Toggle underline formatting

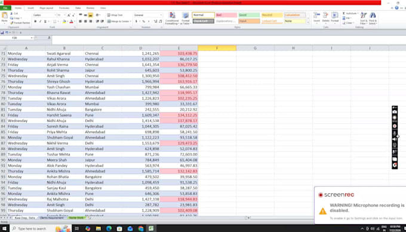pos(45,22)
